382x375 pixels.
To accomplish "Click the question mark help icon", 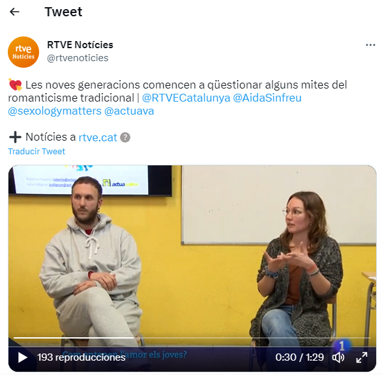I will pos(125,137).
